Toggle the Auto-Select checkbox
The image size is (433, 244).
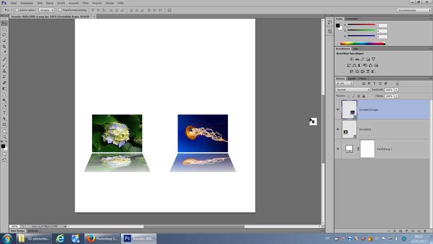coord(17,10)
